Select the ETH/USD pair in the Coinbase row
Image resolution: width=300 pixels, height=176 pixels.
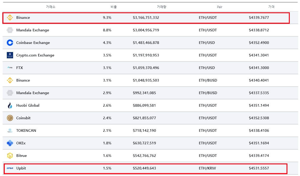pyautogui.click(x=207, y=43)
